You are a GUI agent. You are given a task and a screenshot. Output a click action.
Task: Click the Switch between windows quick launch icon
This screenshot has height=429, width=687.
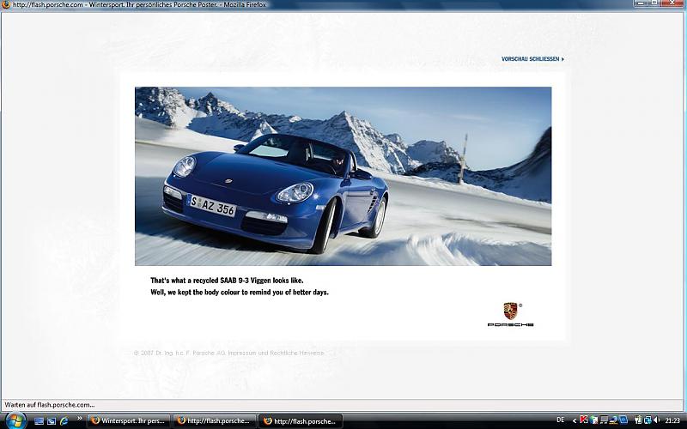(52, 421)
